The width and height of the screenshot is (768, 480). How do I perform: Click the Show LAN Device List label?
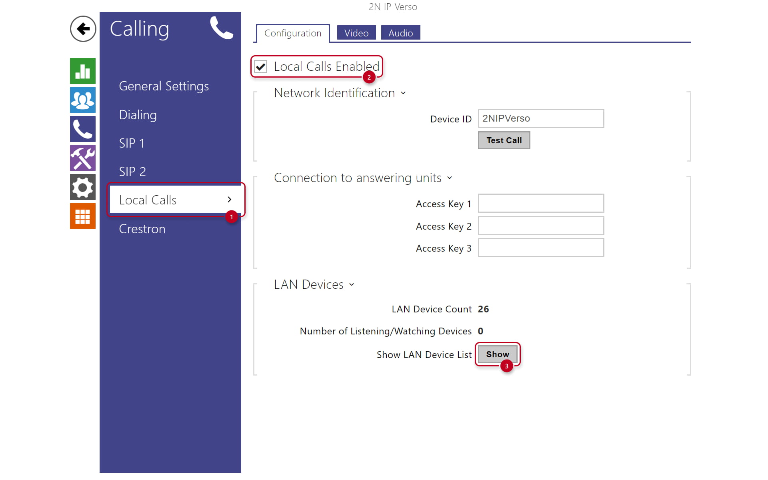tap(424, 355)
